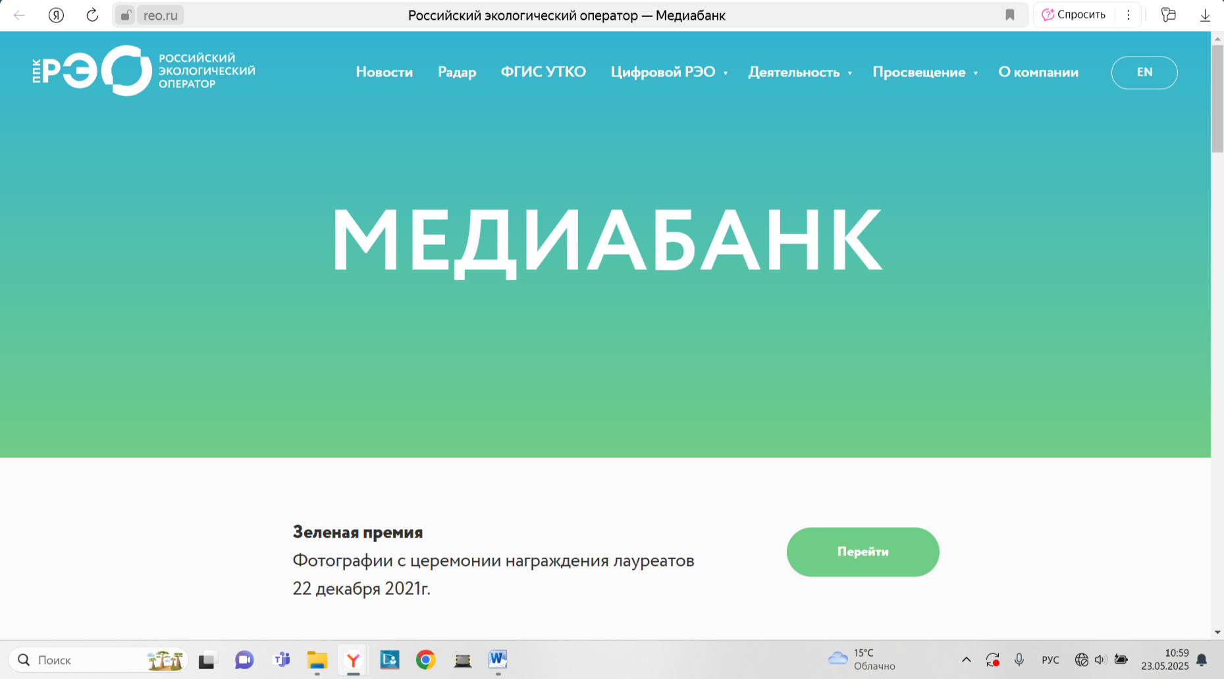
Task: Reload the page with the refresh icon
Action: (x=92, y=15)
